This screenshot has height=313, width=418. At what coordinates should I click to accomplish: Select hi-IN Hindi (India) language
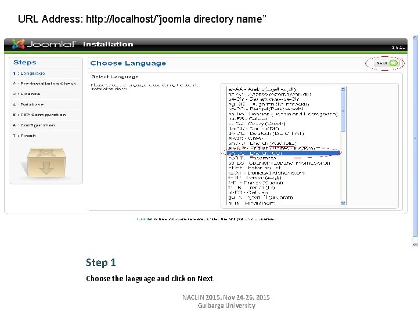[252, 203]
